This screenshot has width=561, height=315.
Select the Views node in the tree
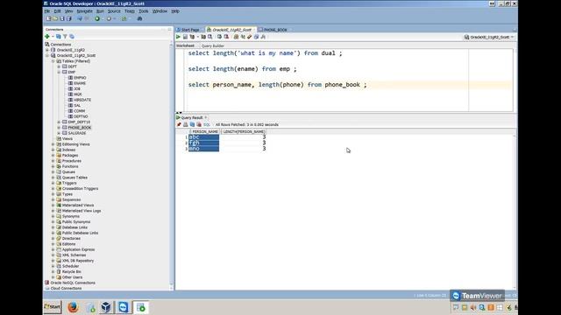[67, 138]
